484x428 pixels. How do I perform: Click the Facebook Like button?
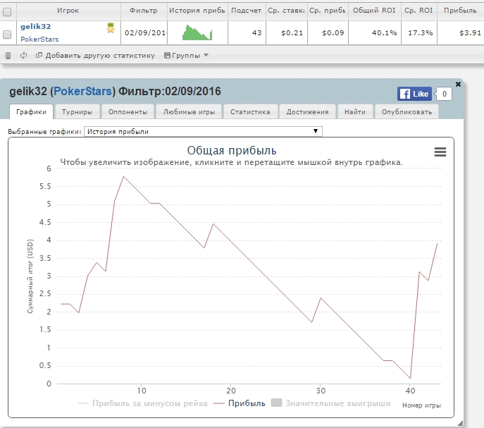tap(414, 94)
